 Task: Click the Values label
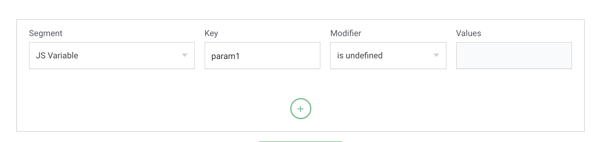468,33
